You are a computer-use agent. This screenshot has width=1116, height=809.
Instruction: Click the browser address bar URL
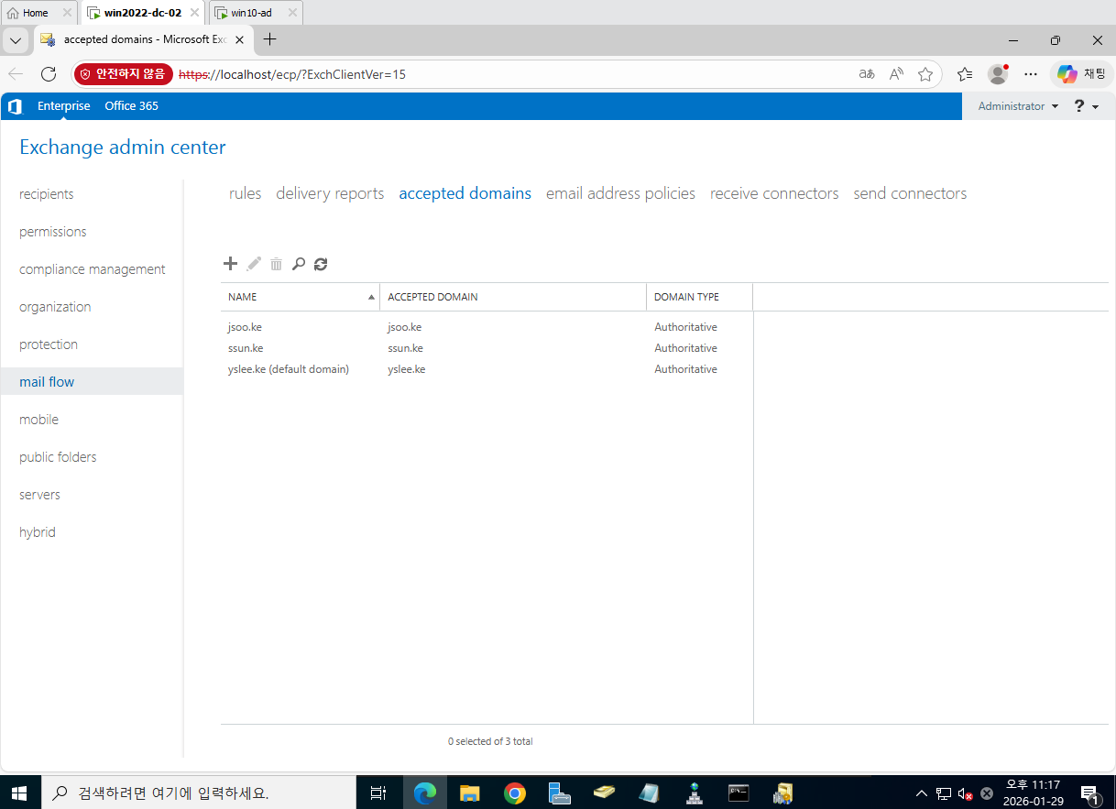pyautogui.click(x=291, y=74)
